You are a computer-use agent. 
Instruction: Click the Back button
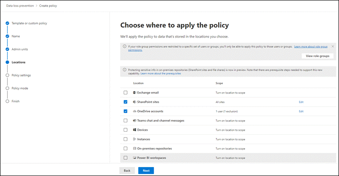coord(127,171)
